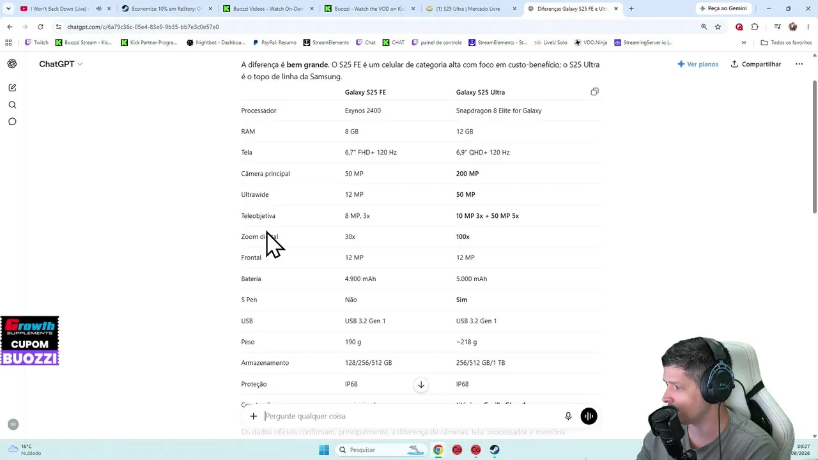Click the 200 MP camera value
Image resolution: width=818 pixels, height=460 pixels.
point(467,174)
